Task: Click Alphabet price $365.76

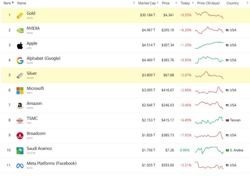Action: (x=168, y=60)
